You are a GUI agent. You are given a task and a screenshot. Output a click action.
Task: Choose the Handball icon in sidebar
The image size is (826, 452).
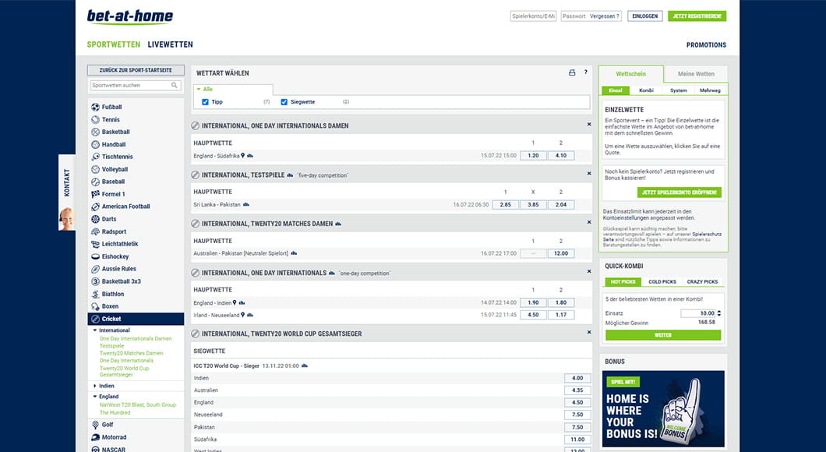click(x=95, y=144)
